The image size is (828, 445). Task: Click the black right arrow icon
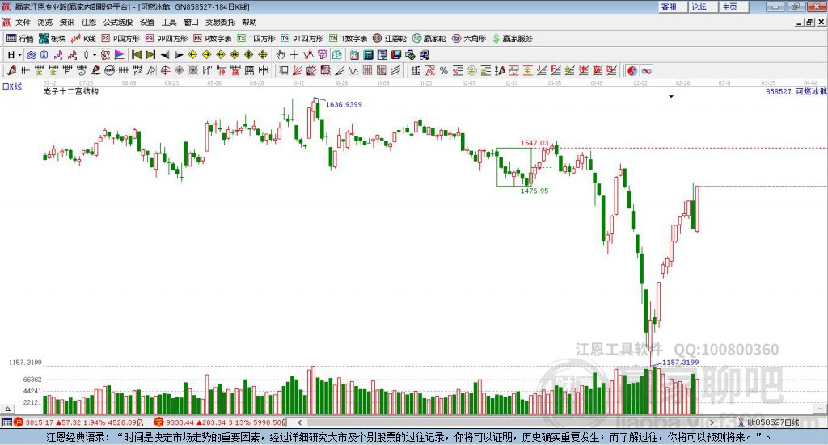click(179, 55)
